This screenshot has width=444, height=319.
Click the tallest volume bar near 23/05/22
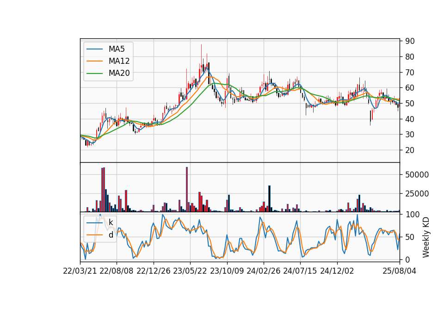click(x=187, y=190)
